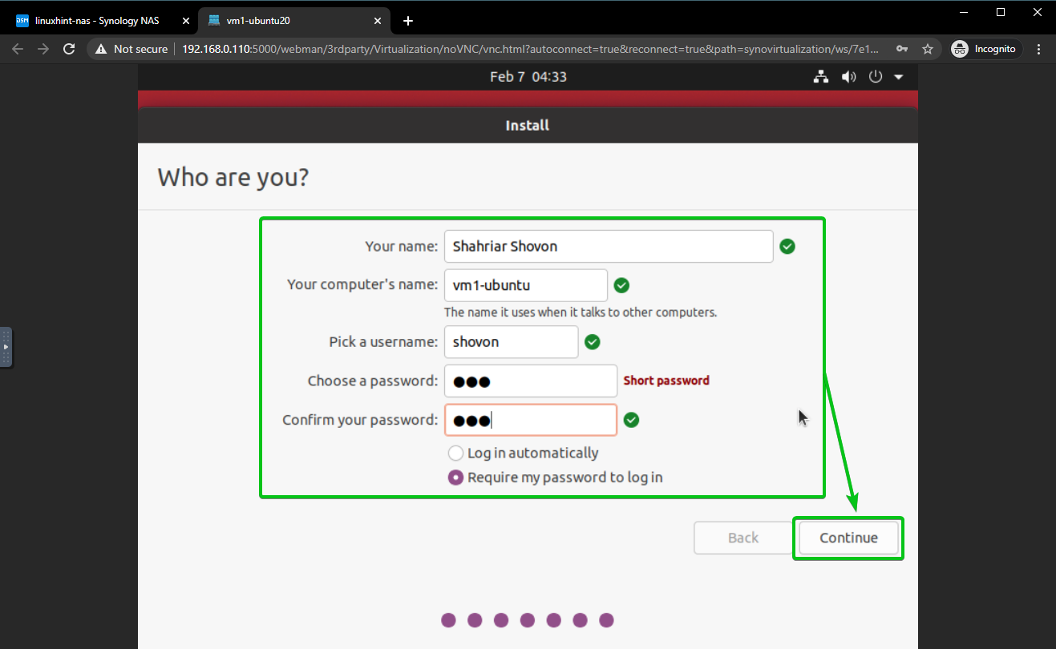
Task: Click the network connection icon in Ubuntu top bar
Action: point(820,77)
